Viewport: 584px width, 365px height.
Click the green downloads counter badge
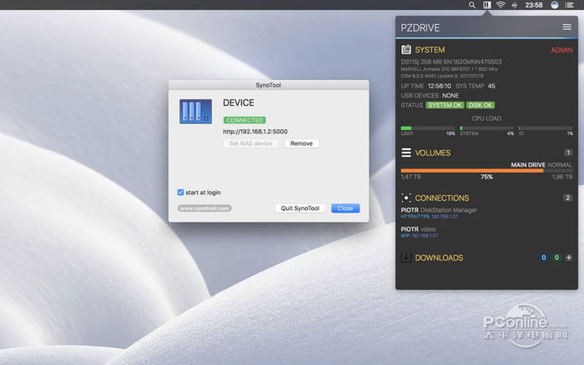556,257
